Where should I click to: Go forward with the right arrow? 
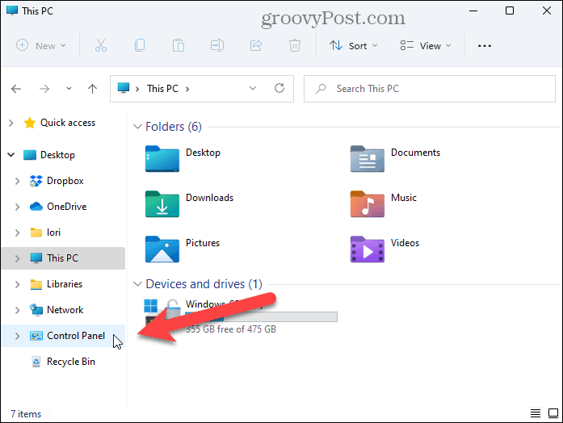pyautogui.click(x=44, y=89)
